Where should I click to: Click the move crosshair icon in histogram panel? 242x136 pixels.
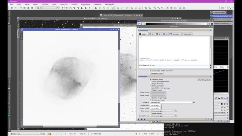[219, 104]
